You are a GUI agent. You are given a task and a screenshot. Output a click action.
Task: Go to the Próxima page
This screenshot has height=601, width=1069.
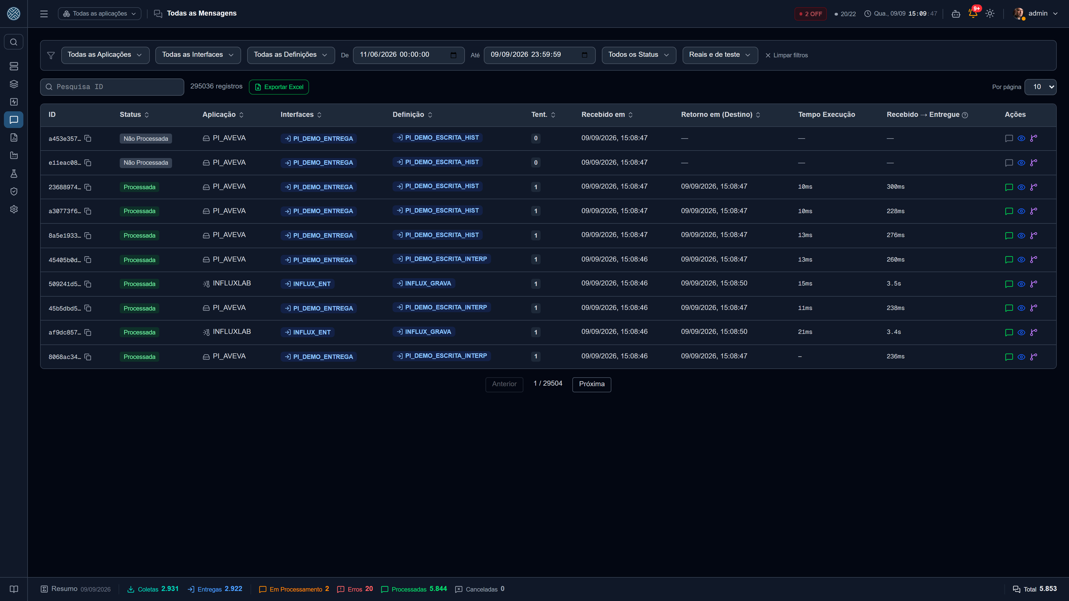pos(592,384)
